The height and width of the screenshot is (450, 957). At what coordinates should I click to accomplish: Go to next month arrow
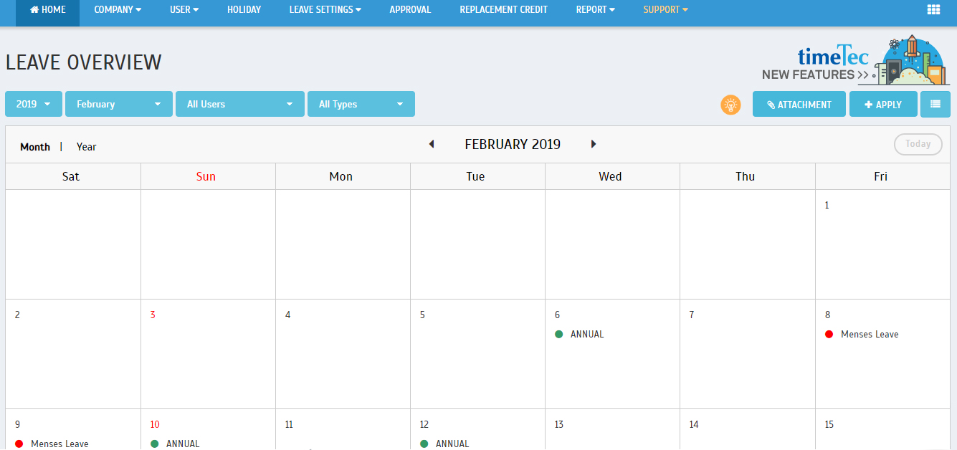[594, 144]
